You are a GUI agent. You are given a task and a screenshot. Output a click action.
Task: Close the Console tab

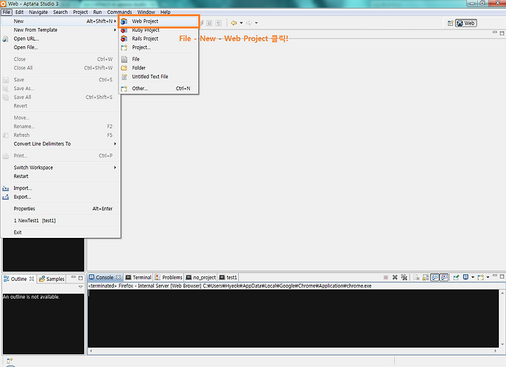(x=119, y=277)
